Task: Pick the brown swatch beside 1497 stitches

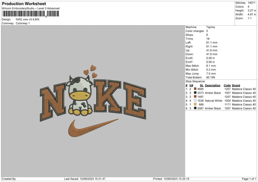Action: [195, 97]
